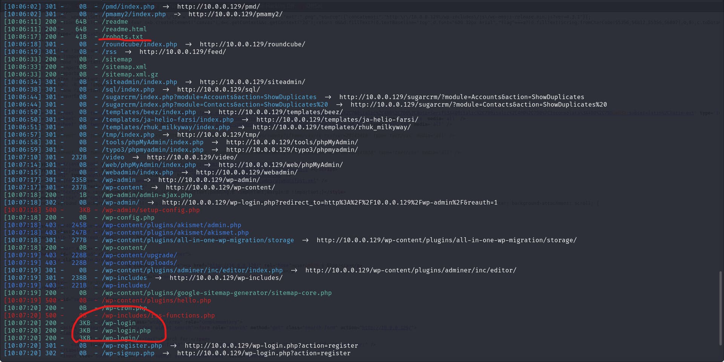Click the http://10.0.0.129/wp-includes/ redirect URL
This screenshot has width=724, height=362.
click(x=226, y=278)
